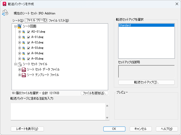
Task: Switch to the シート(S) tab
Action: click(18, 20)
